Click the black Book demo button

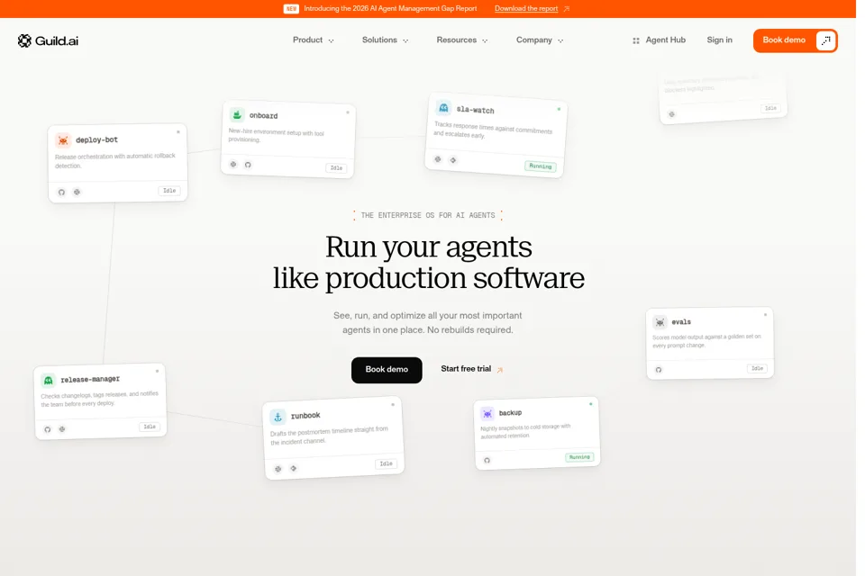[x=387, y=370]
